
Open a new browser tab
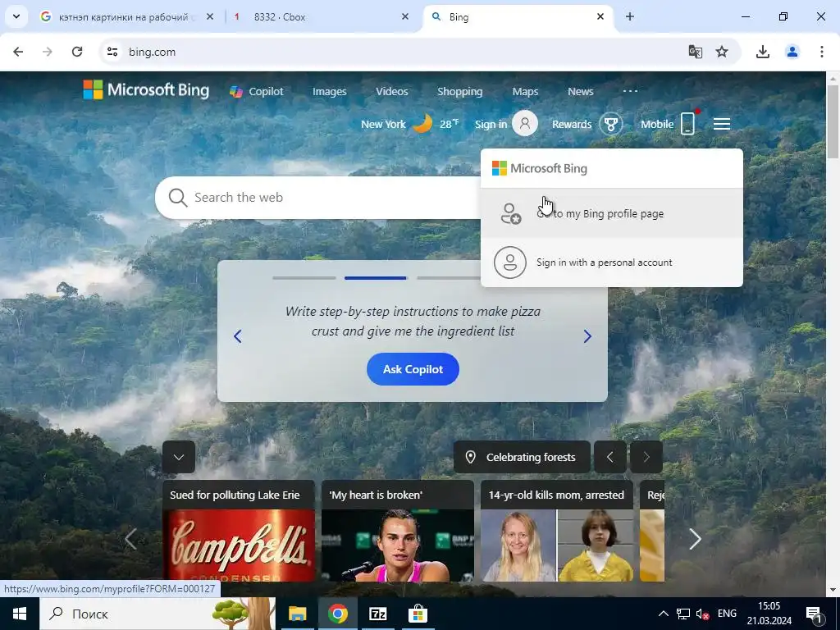[x=630, y=16]
